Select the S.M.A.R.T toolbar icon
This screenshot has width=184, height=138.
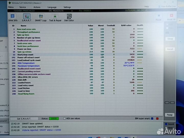pos(27,17)
